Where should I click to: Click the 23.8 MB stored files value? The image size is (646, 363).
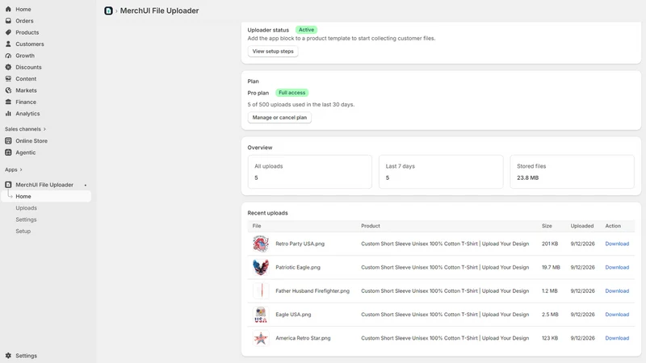click(x=528, y=177)
